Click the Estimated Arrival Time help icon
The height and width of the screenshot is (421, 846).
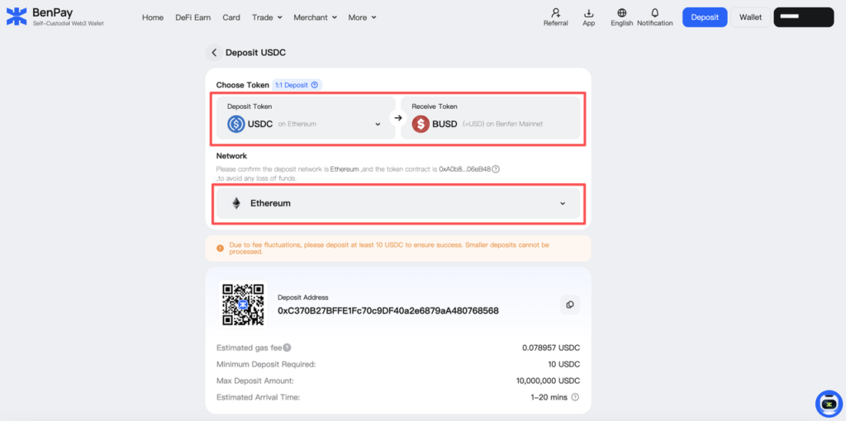575,397
